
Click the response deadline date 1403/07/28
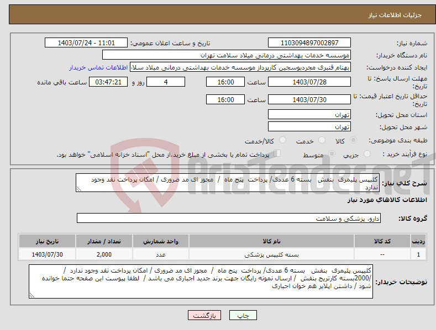[x=309, y=82]
